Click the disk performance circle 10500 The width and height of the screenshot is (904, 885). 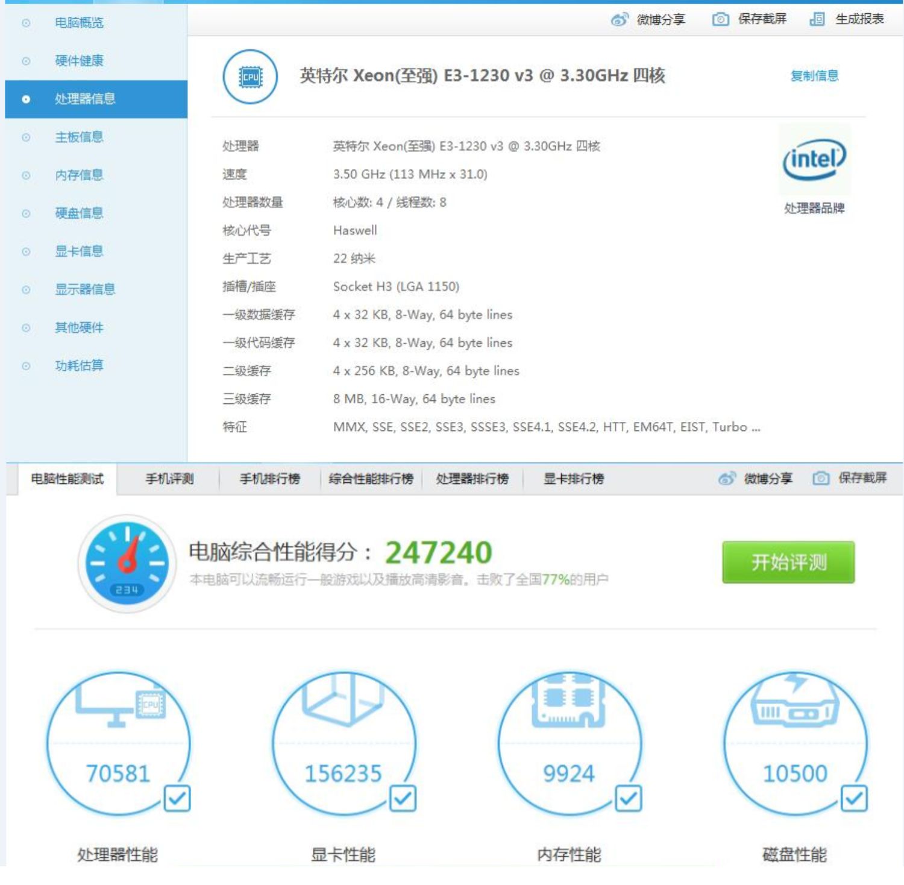[x=796, y=743]
